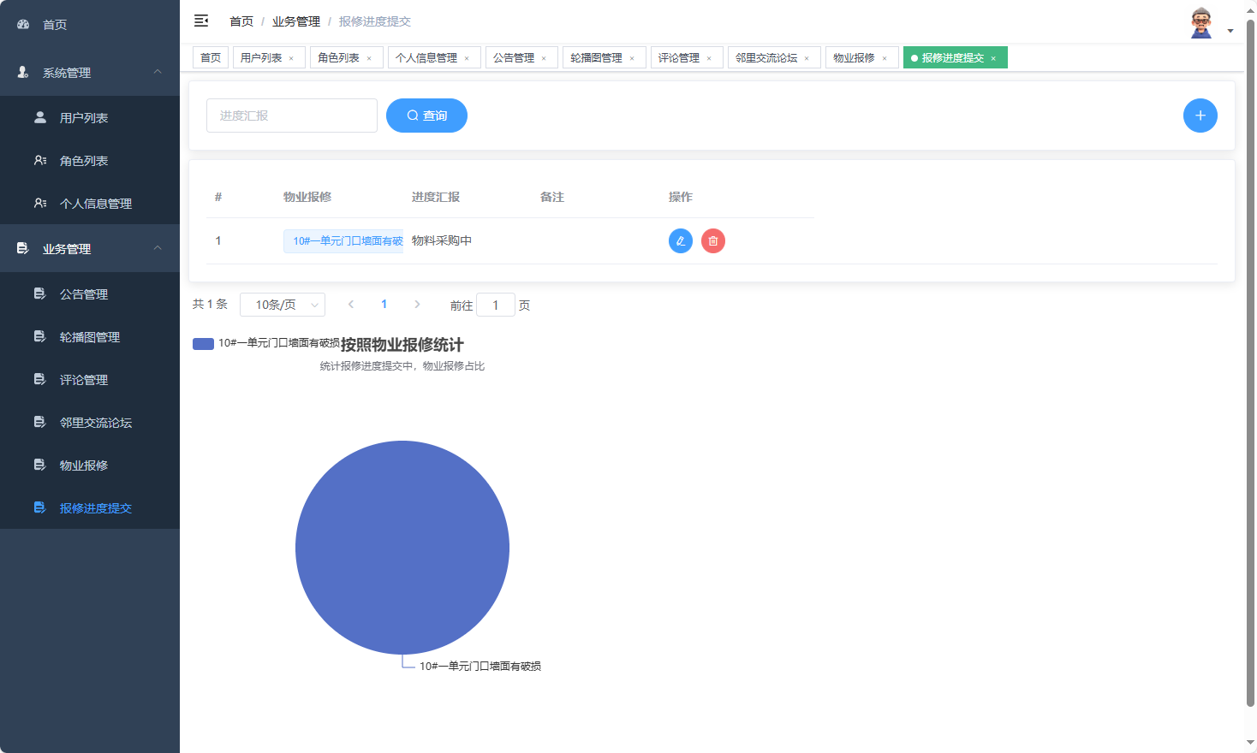Click inside the 进度汇报 search field

(x=291, y=115)
